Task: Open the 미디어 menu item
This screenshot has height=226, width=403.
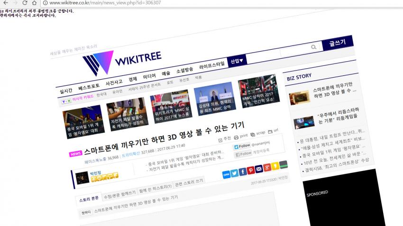Action: tap(149, 76)
